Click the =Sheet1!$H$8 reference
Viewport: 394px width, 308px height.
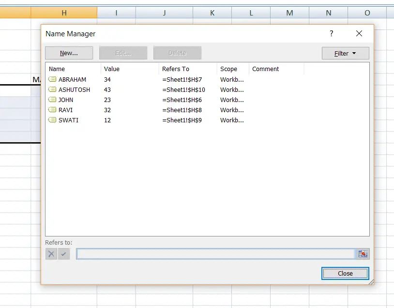(x=182, y=110)
